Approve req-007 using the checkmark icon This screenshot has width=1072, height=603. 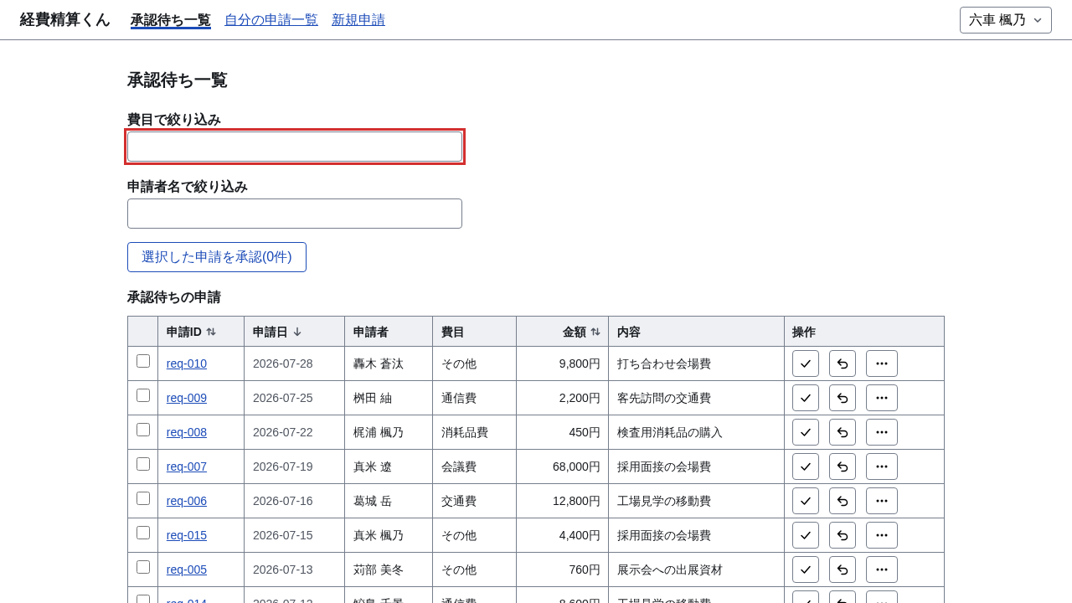tap(806, 466)
